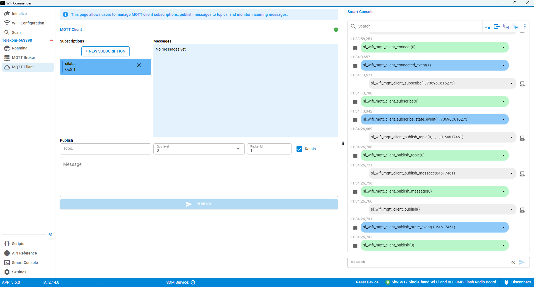Image resolution: width=534 pixels, height=287 pixels.
Task: Open the Scan page
Action: click(x=28, y=33)
